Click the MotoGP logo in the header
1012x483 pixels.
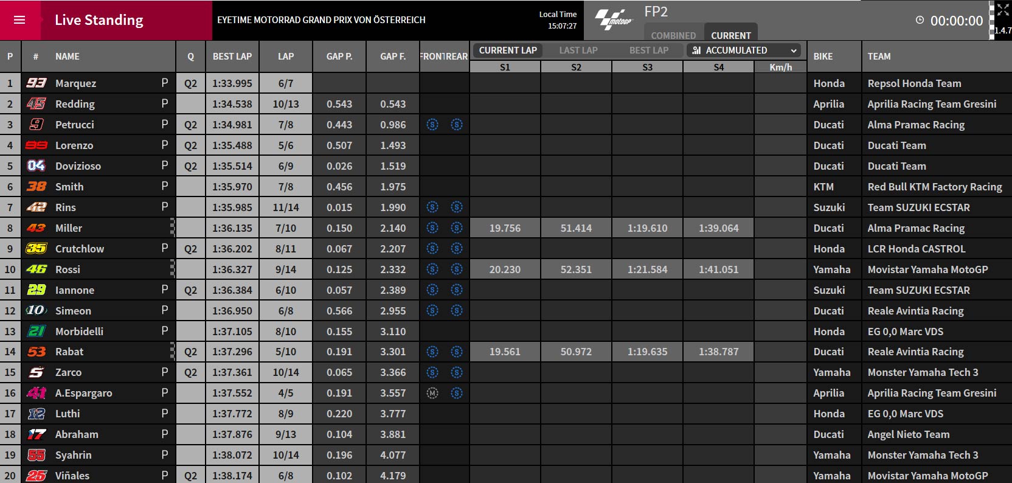[614, 19]
